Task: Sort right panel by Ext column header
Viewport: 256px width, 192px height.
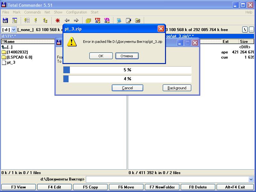Action: pos(226,42)
